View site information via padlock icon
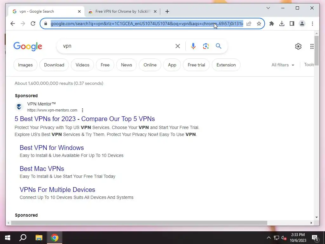The height and width of the screenshot is (244, 325). pos(46,24)
